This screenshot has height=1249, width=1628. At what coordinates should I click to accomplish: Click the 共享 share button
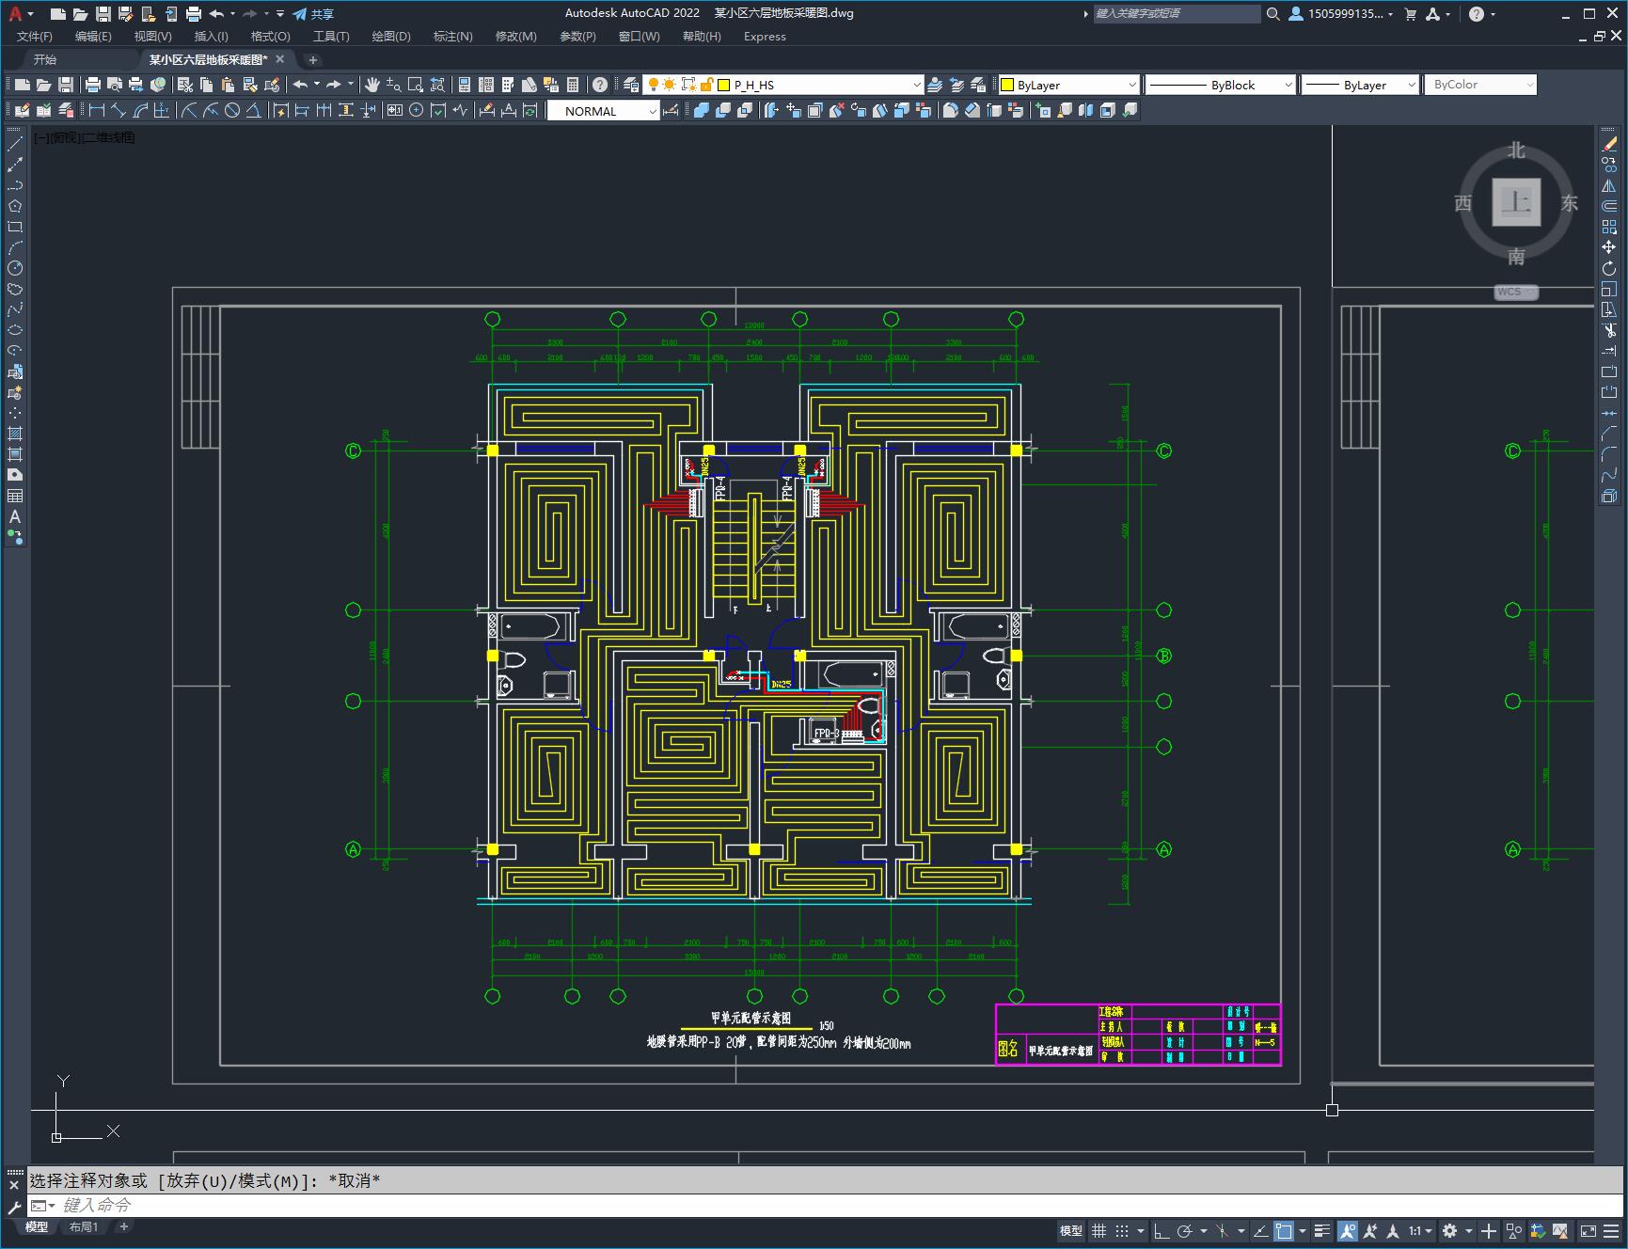pos(313,14)
